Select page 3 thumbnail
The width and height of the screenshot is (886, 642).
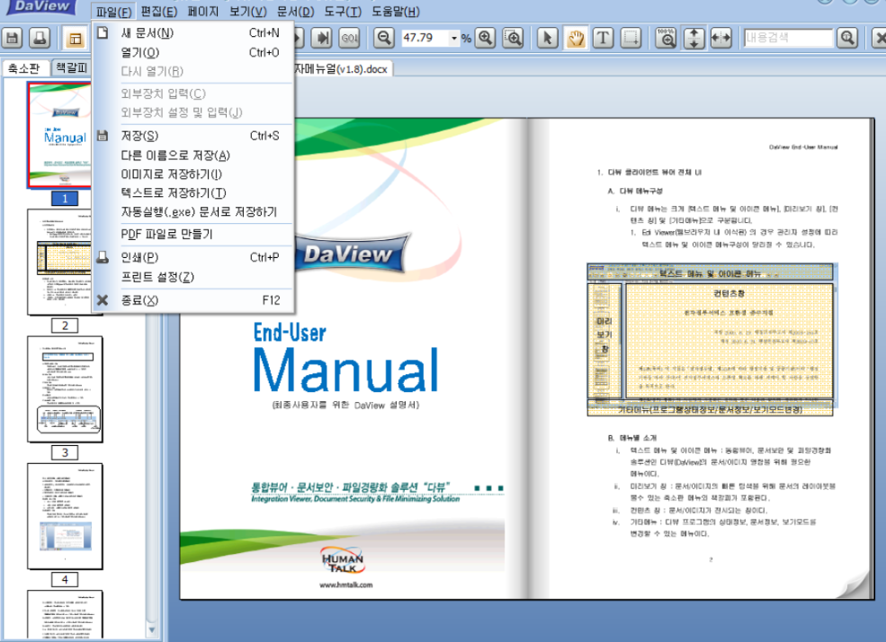pyautogui.click(x=65, y=389)
